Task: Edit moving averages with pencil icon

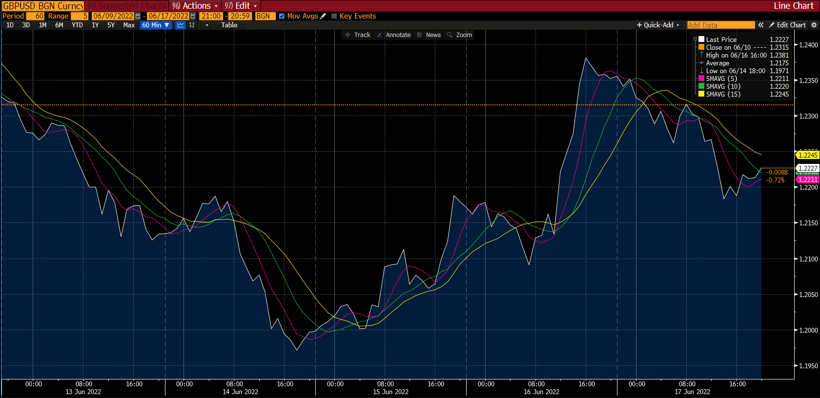Action: tap(323, 16)
